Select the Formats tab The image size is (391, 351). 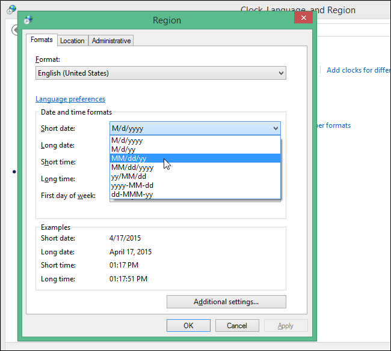[42, 40]
